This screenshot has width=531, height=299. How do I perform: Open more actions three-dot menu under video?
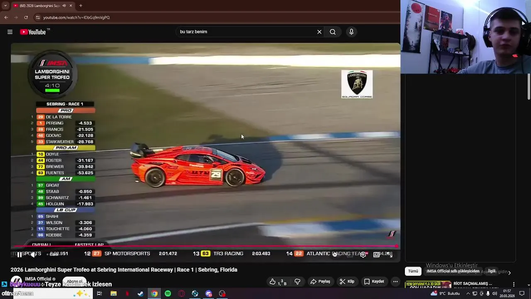[x=395, y=282]
